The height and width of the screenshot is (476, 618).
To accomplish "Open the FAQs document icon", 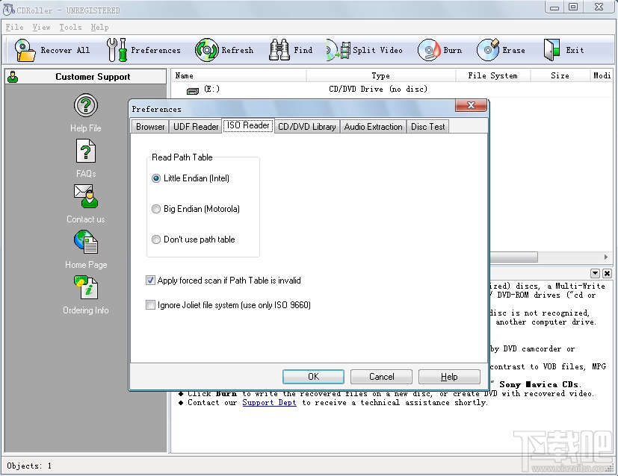I will 85,151.
